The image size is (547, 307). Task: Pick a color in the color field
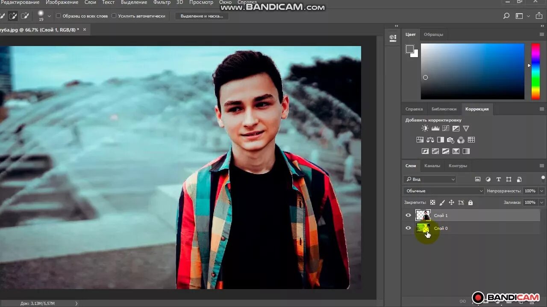(473, 71)
